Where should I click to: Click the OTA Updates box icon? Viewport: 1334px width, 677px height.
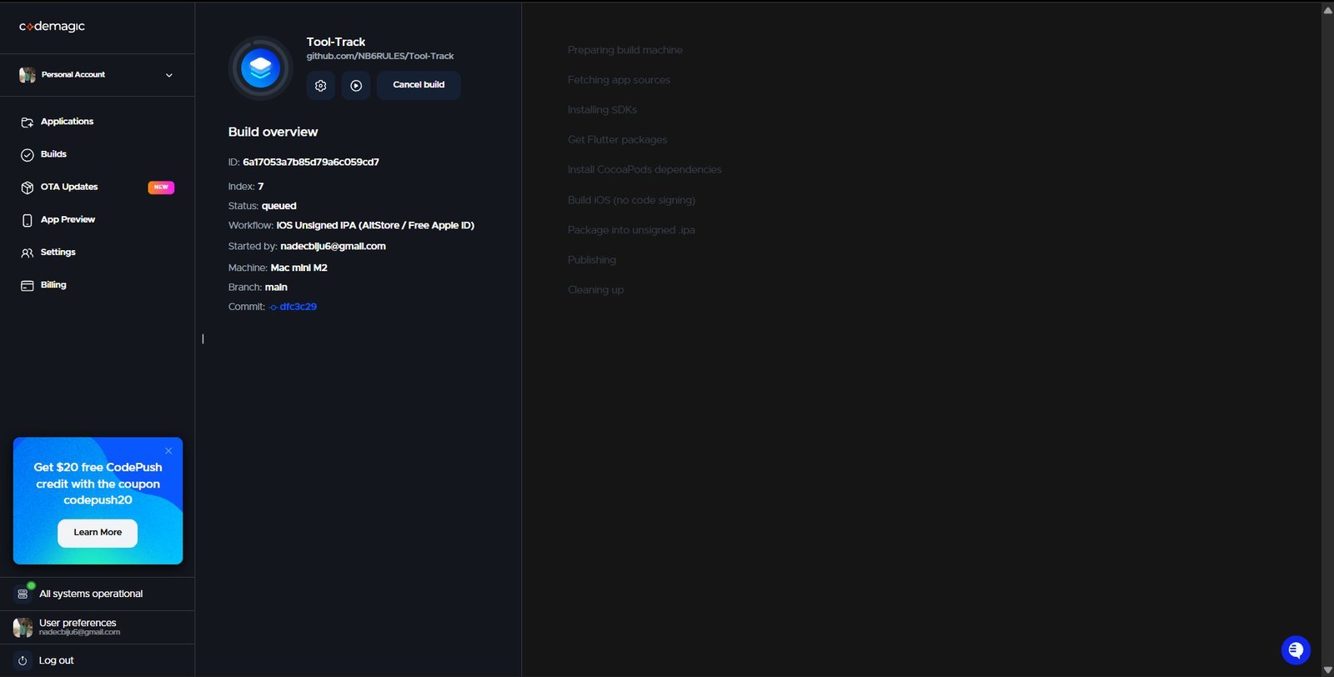pos(28,188)
